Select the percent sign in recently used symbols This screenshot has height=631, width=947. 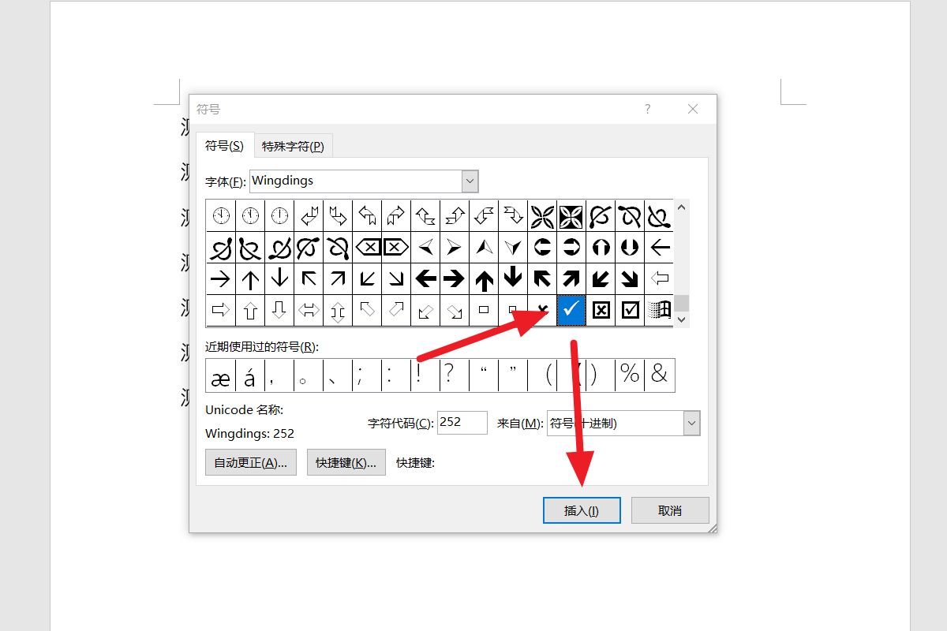pyautogui.click(x=630, y=375)
